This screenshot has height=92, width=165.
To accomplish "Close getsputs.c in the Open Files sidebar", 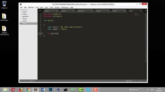I will [21, 16].
